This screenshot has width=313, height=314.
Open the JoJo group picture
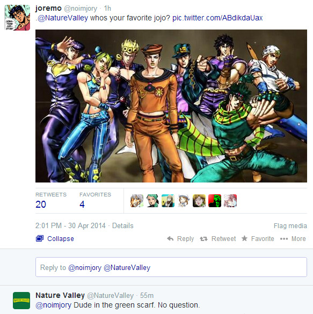click(x=171, y=106)
